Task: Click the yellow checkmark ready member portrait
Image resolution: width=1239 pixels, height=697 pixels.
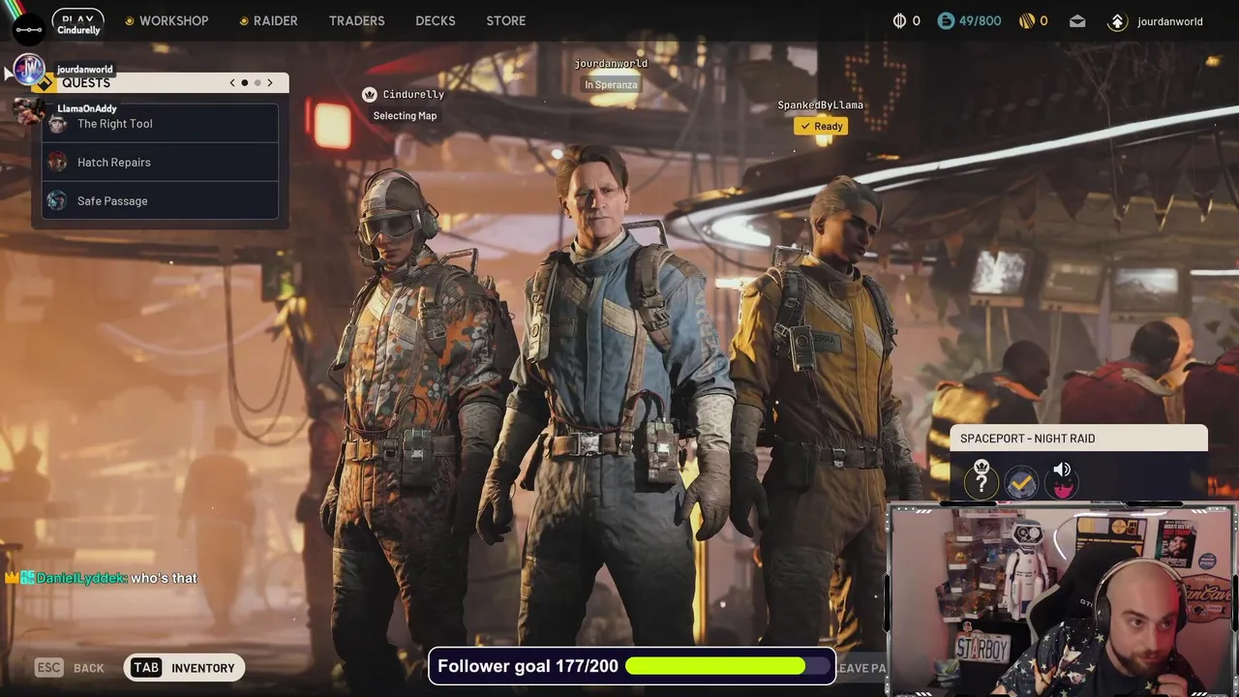Action: 1021,482
